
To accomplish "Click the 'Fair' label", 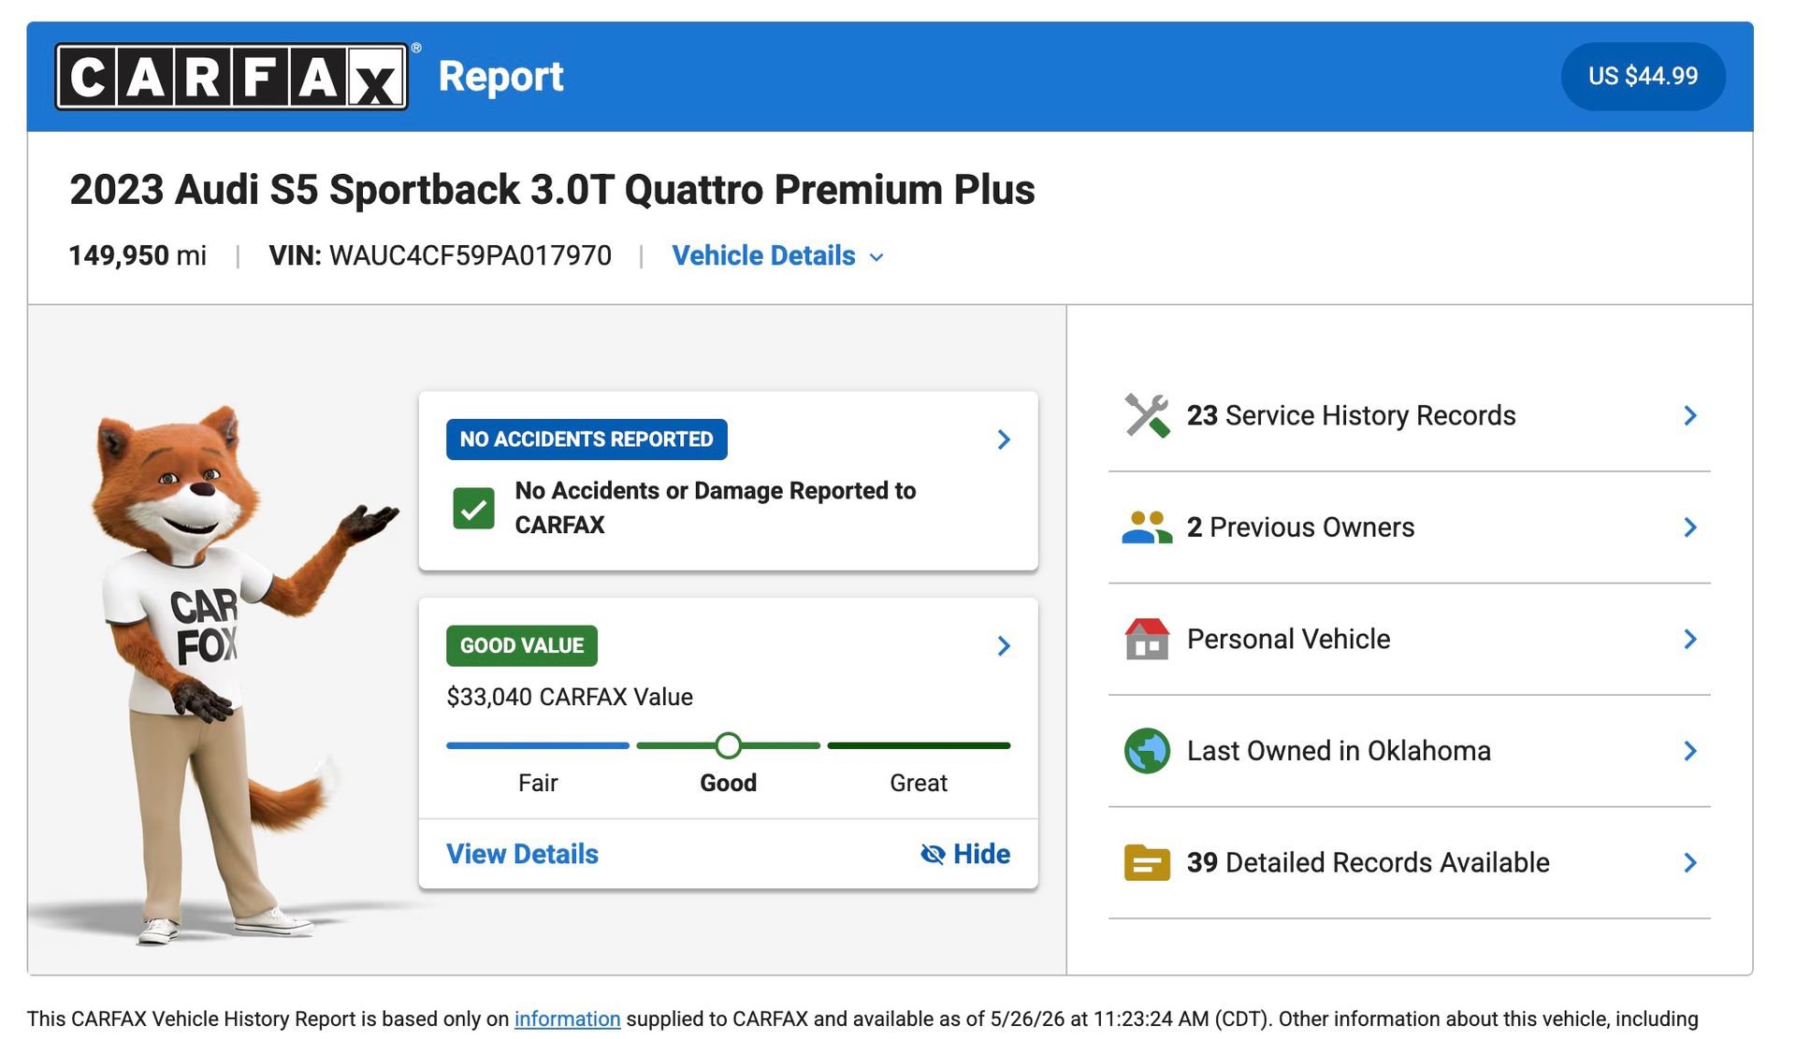I will (x=538, y=783).
